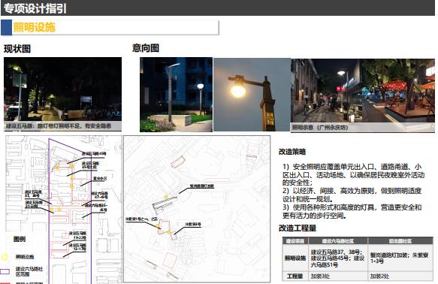Click the caption starting with 建设五马路
The width and height of the screenshot is (438, 284).
click(59, 126)
